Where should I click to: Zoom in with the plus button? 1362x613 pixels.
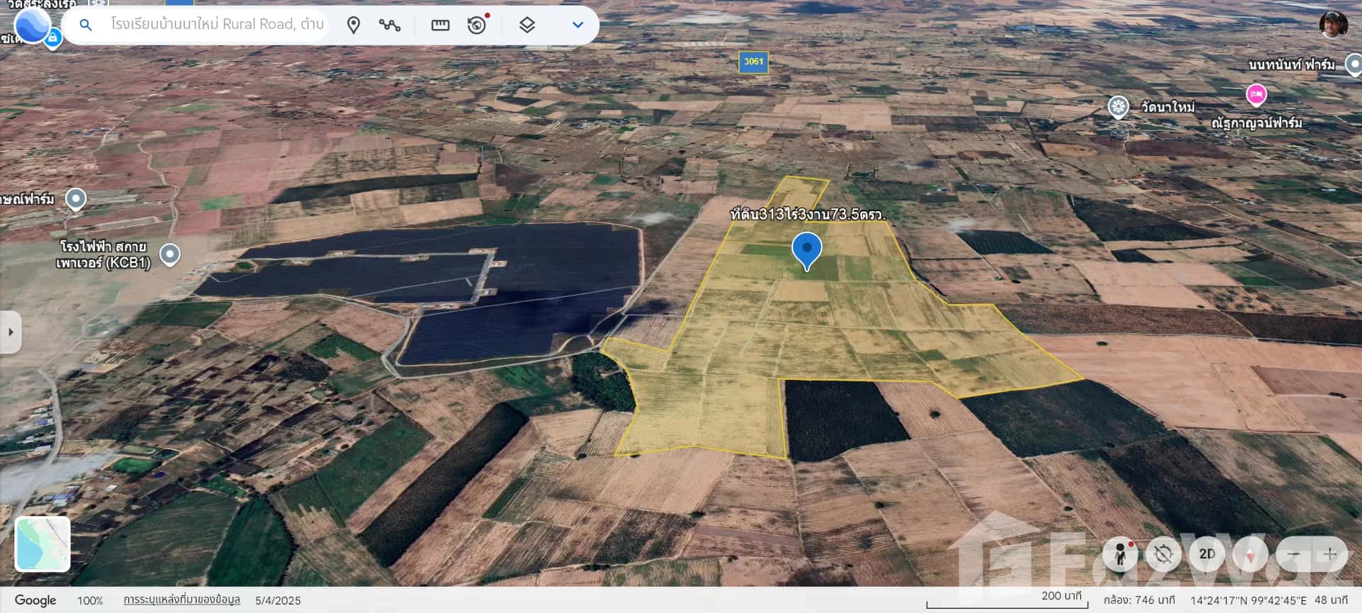1330,554
